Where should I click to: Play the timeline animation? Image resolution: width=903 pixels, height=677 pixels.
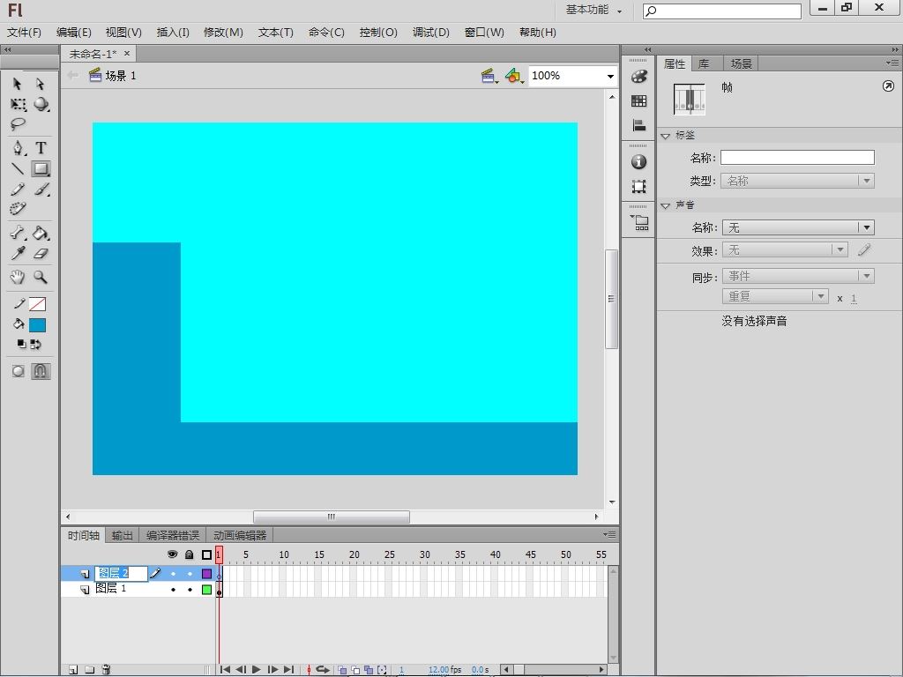pos(257,670)
